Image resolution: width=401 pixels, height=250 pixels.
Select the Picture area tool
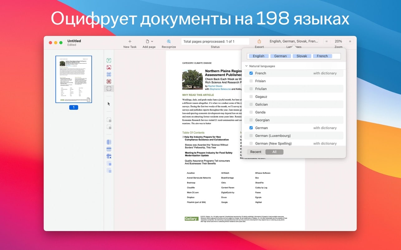coord(109,67)
